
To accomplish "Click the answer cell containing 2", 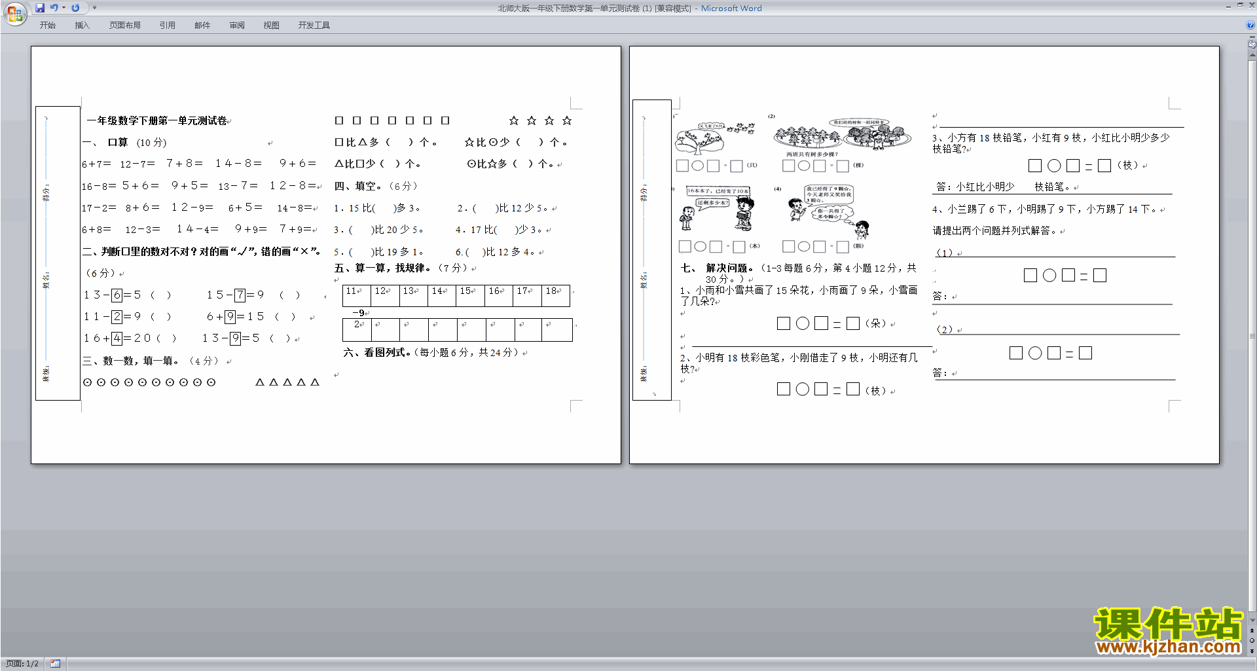I will coord(357,330).
